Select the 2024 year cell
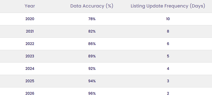 click(30, 69)
